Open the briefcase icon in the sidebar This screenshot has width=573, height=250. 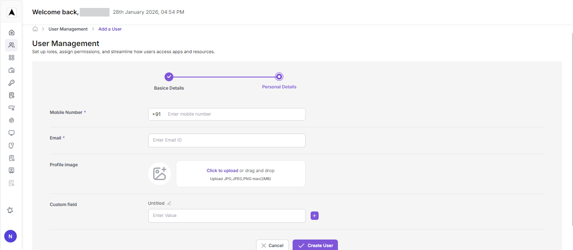coord(11,70)
